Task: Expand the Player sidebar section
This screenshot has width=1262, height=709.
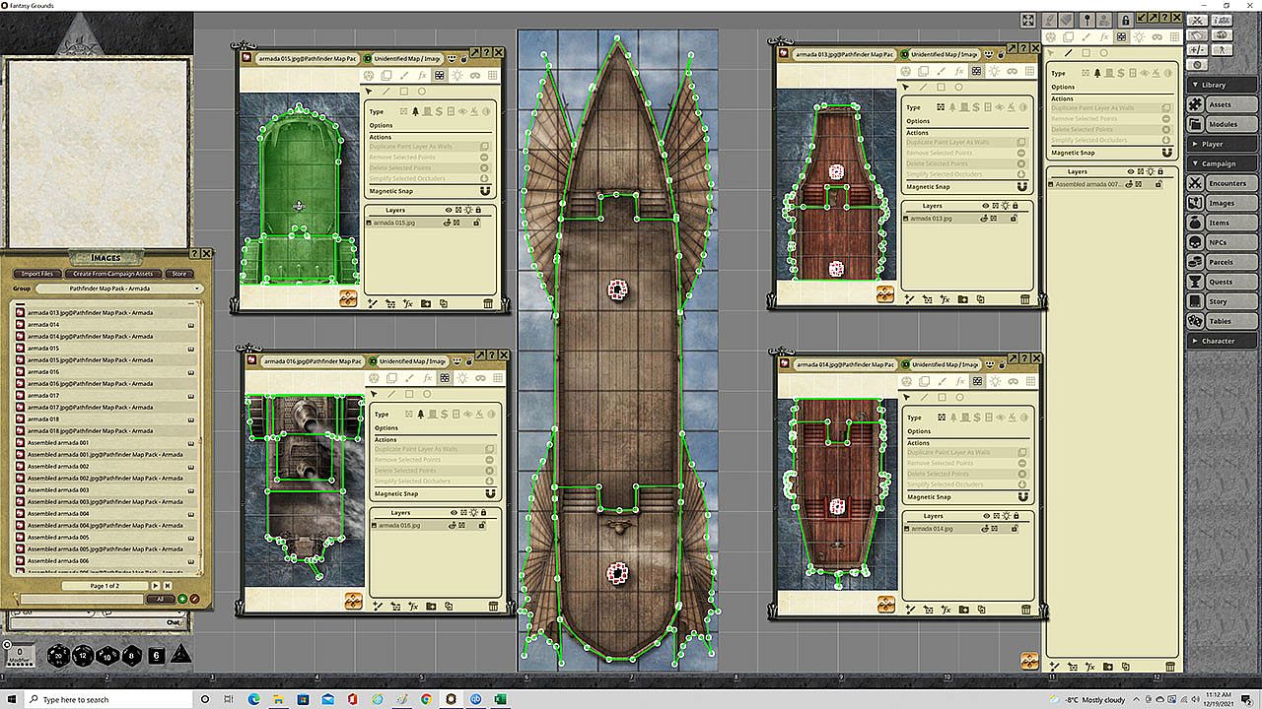Action: click(1224, 144)
